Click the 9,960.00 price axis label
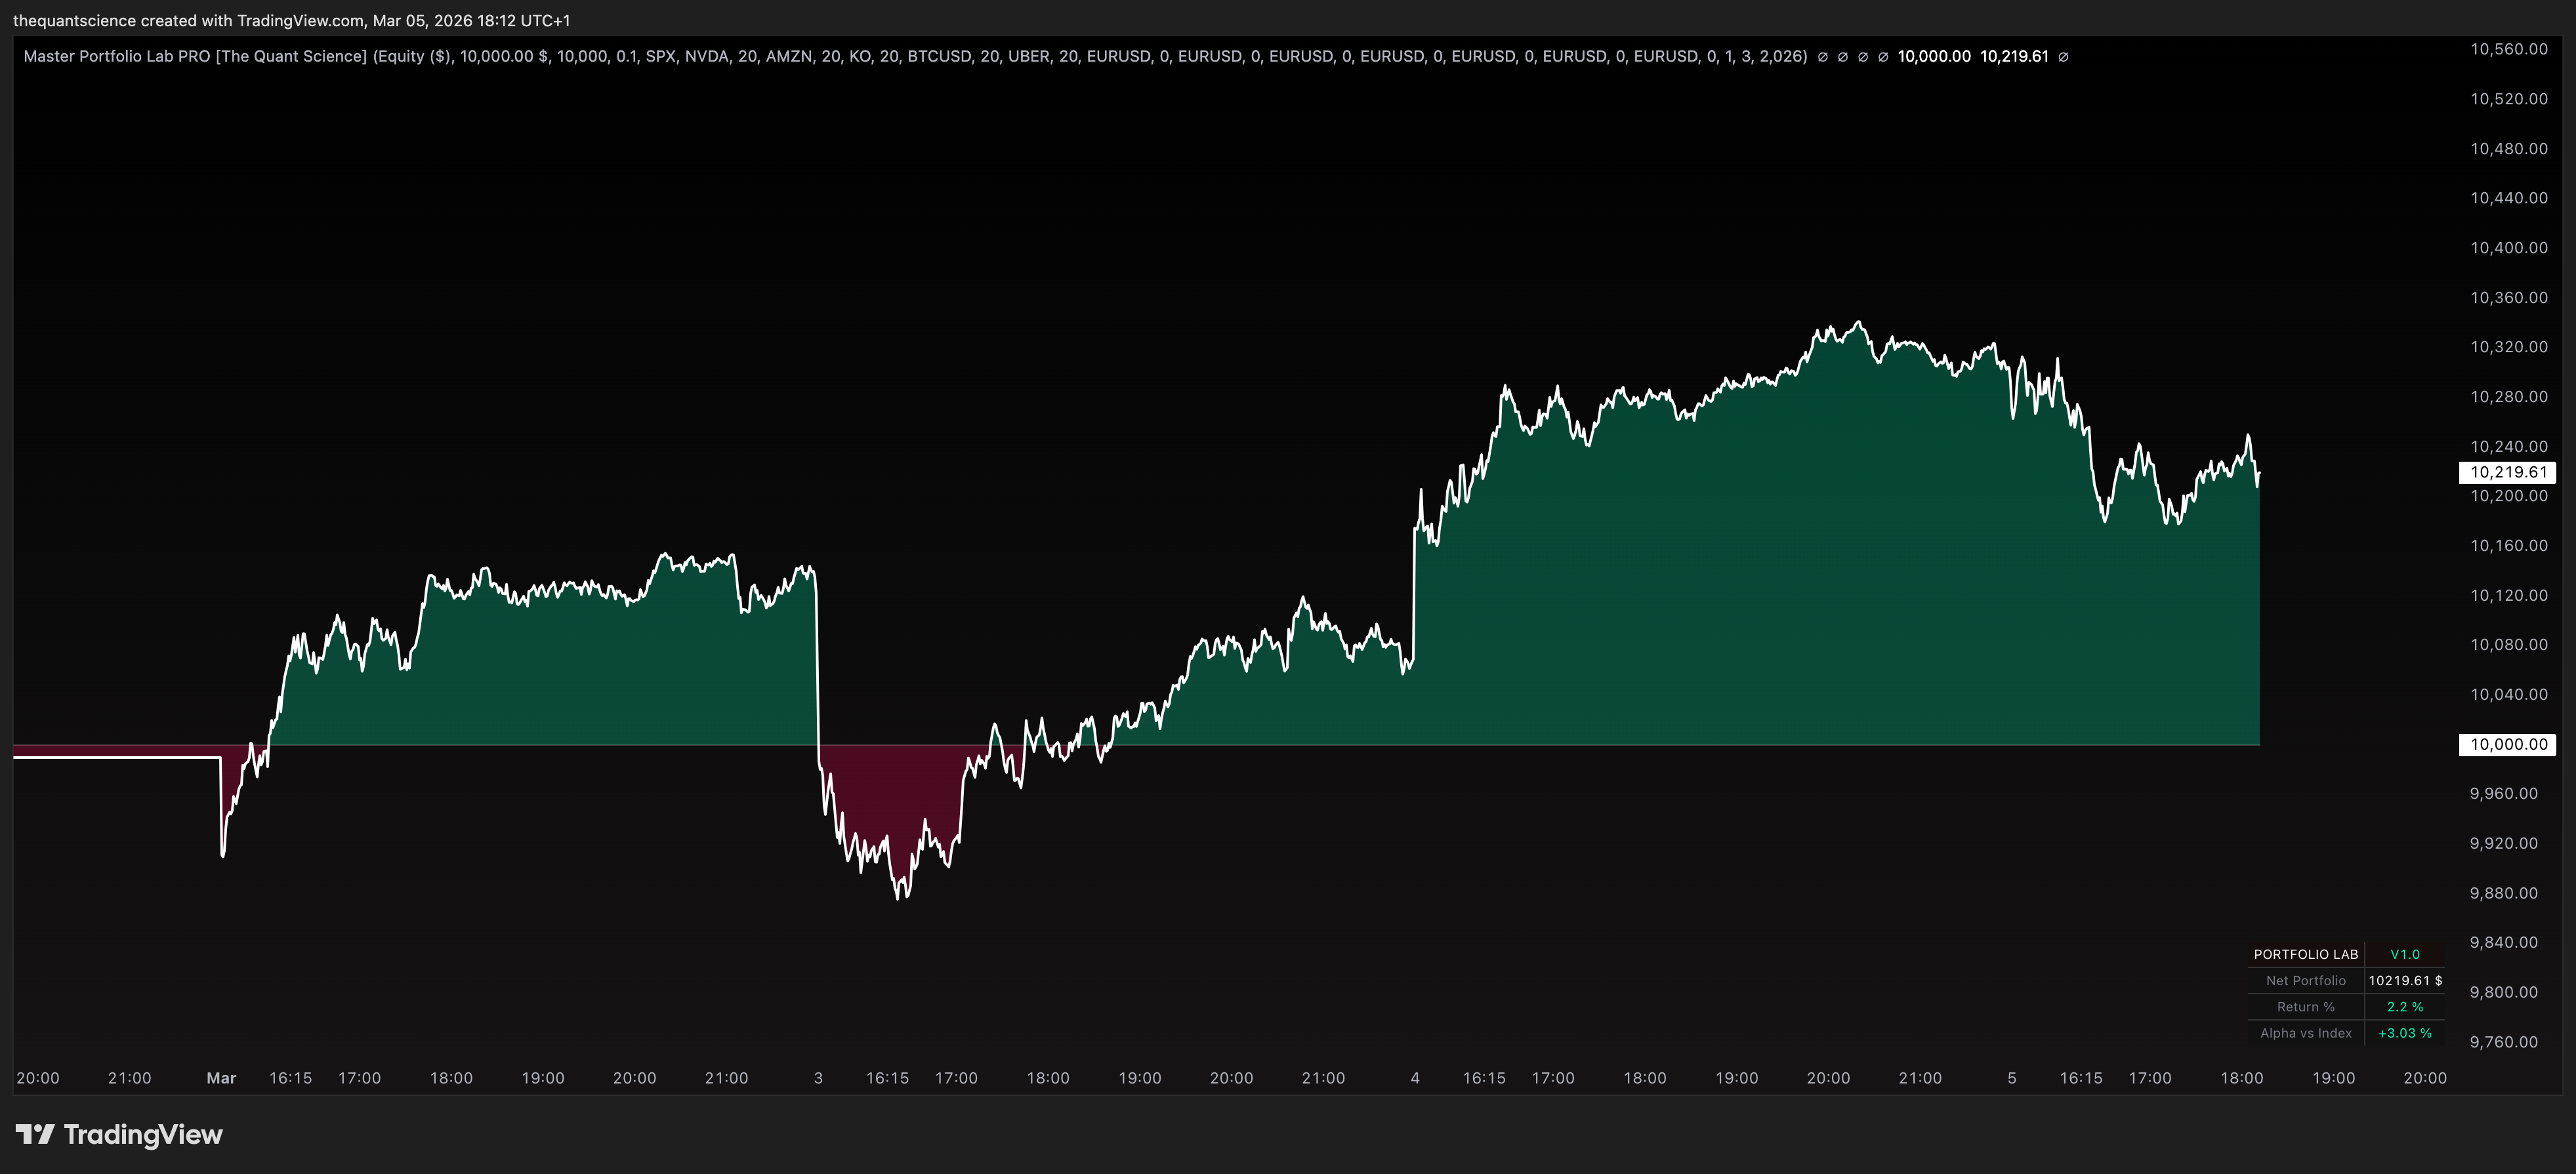 click(x=2503, y=793)
